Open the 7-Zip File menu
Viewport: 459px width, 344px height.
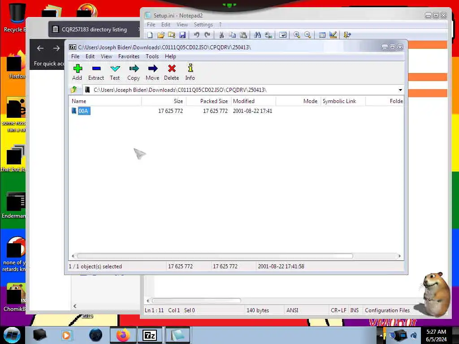pyautogui.click(x=75, y=56)
